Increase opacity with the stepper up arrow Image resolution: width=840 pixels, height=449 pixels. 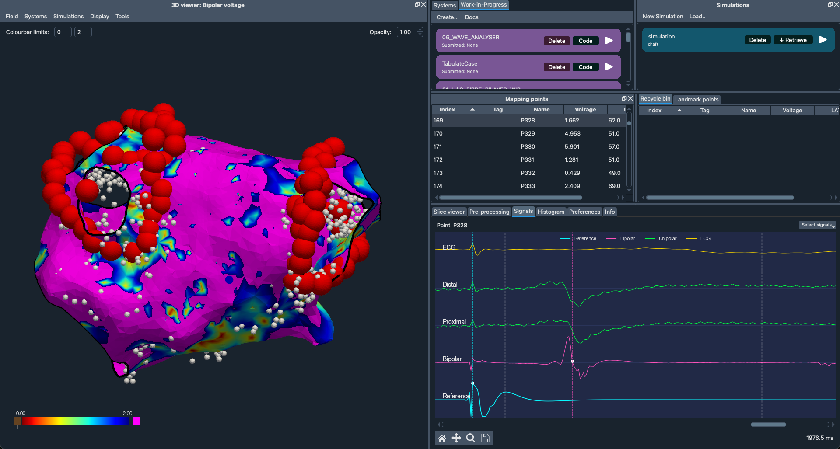click(420, 30)
